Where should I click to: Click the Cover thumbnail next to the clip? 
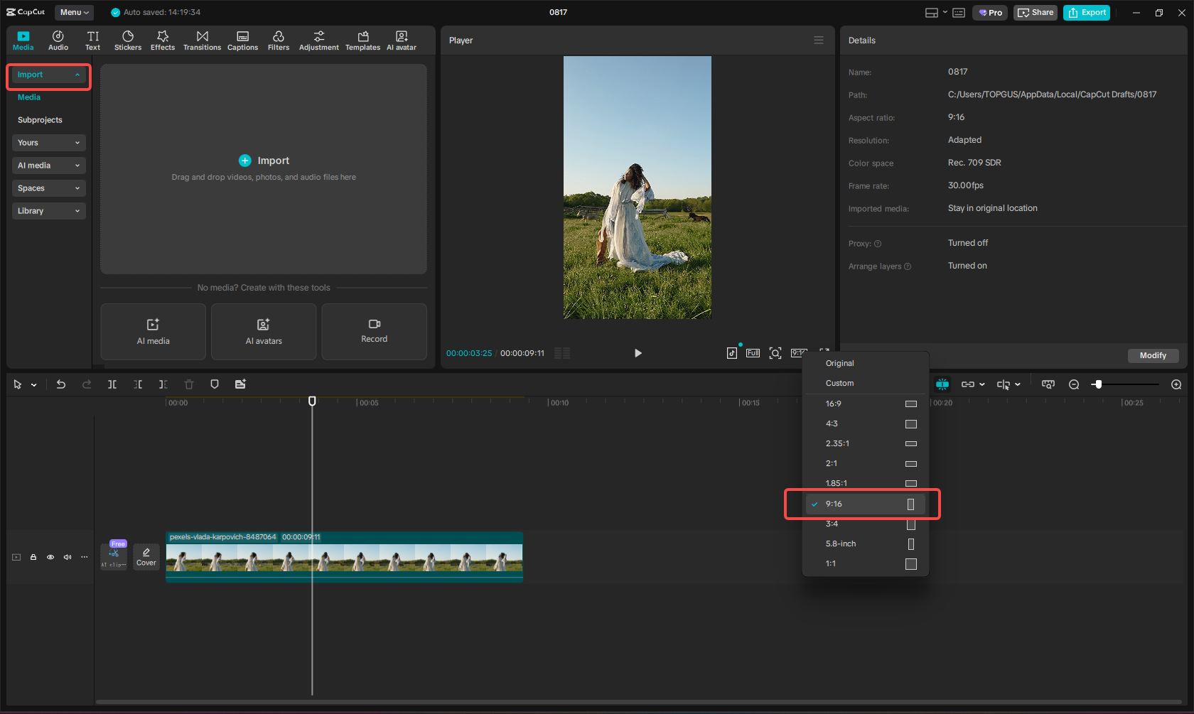coord(146,556)
